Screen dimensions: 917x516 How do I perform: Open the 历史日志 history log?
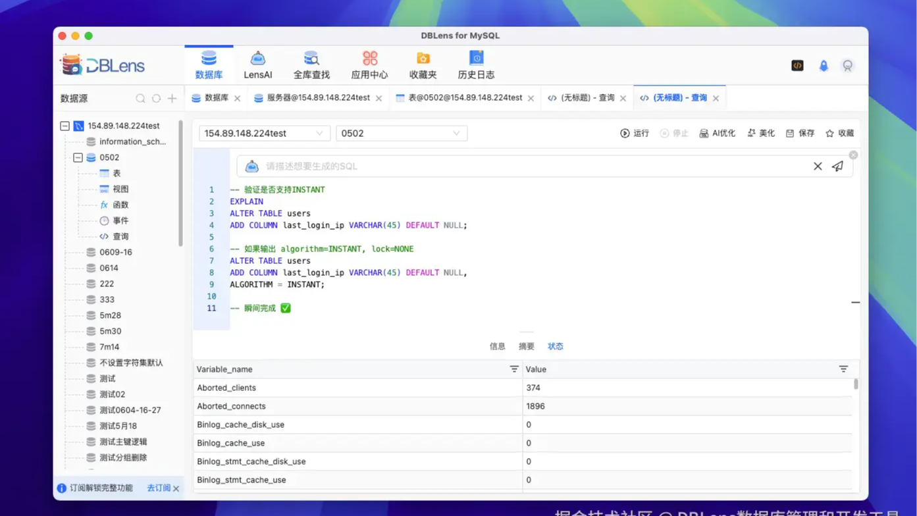click(475, 64)
